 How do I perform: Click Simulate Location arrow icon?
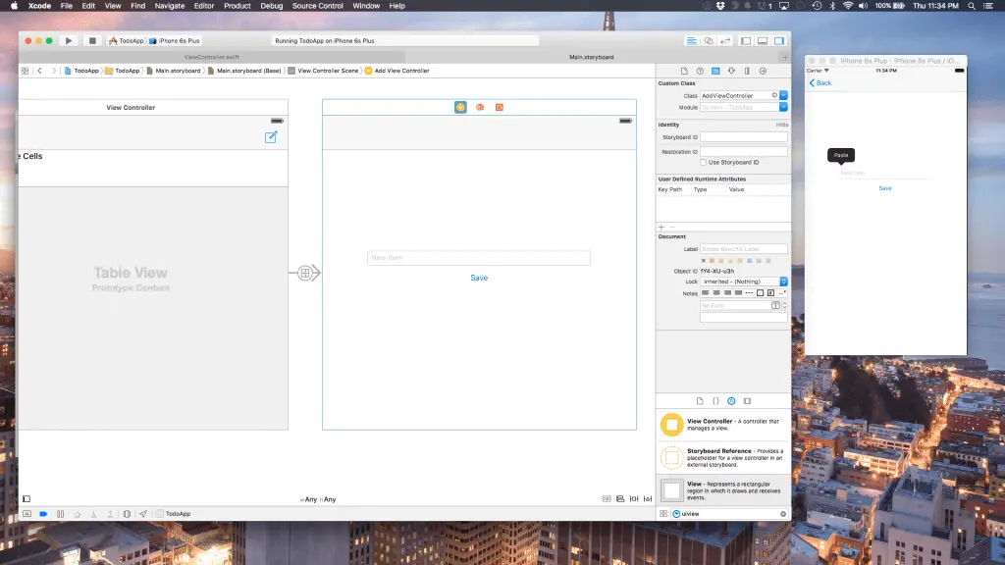tap(143, 514)
